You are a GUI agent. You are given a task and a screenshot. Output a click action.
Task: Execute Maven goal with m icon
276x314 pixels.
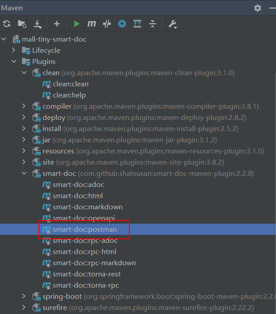[92, 24]
